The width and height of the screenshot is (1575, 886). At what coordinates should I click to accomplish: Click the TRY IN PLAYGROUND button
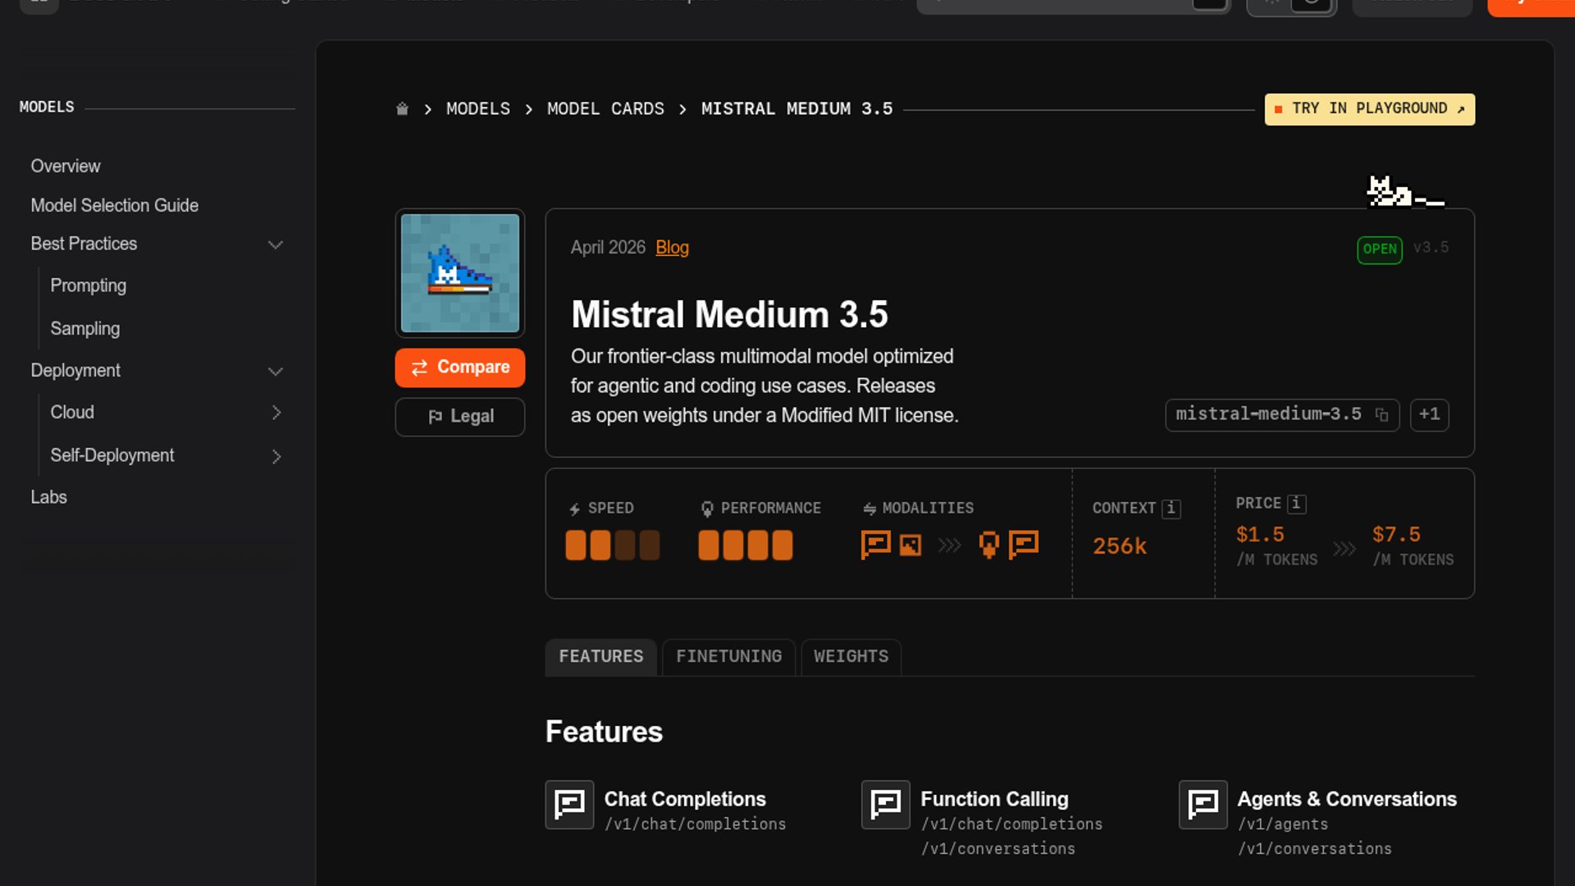point(1369,108)
